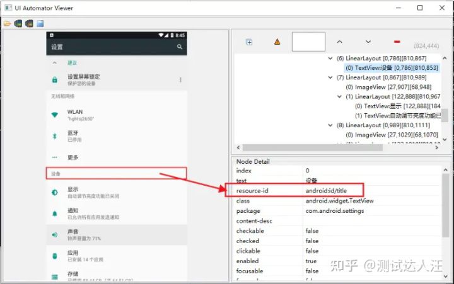Click the speaker icon beside 声音
Screen dimensions: 454x284
(x=54, y=235)
